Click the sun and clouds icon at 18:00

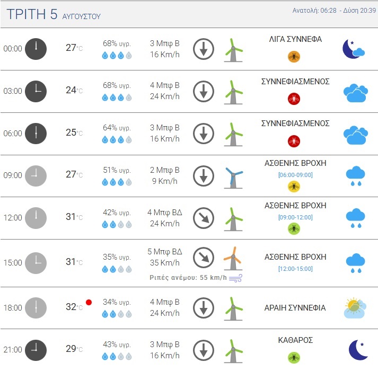pos(355,308)
